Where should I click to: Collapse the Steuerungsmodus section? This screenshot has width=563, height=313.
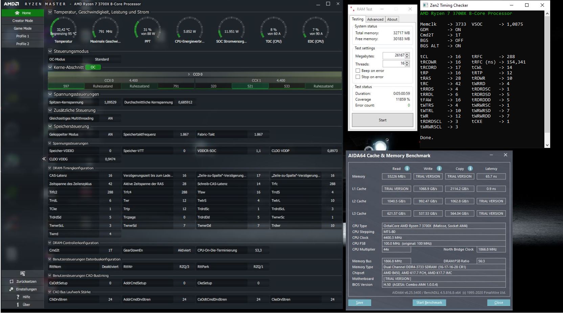pos(50,51)
